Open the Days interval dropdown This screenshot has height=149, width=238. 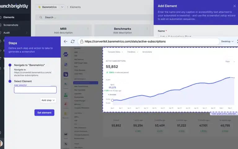[230, 61]
